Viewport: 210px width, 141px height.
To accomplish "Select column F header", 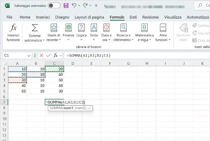I will click(110, 63).
